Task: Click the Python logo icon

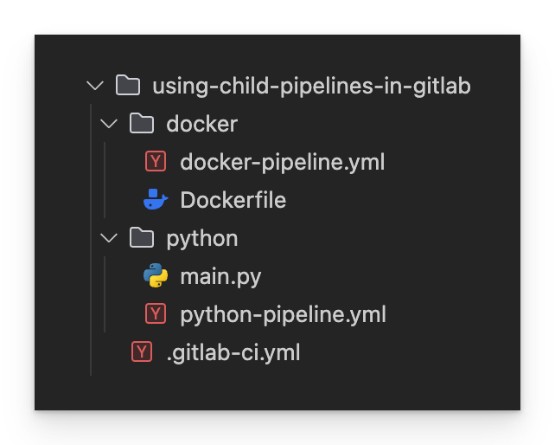Action: (156, 275)
